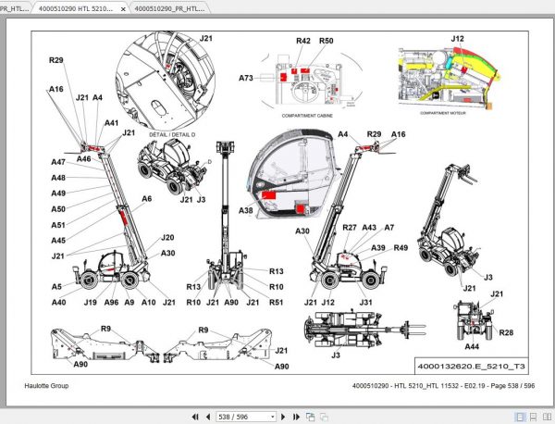555x424 pixels.
Task: Click the R51 label
Action: (x=276, y=302)
